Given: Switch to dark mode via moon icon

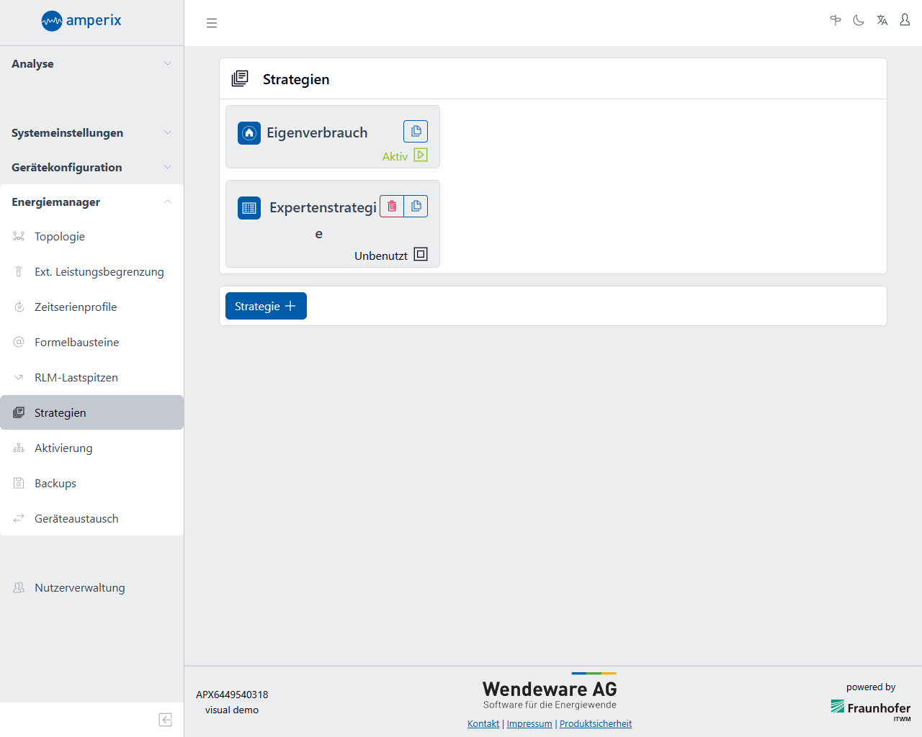Looking at the screenshot, I should [859, 20].
